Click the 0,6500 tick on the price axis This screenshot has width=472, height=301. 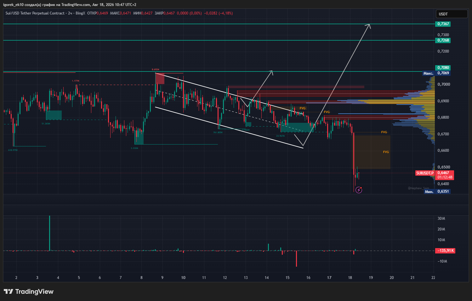coord(443,167)
